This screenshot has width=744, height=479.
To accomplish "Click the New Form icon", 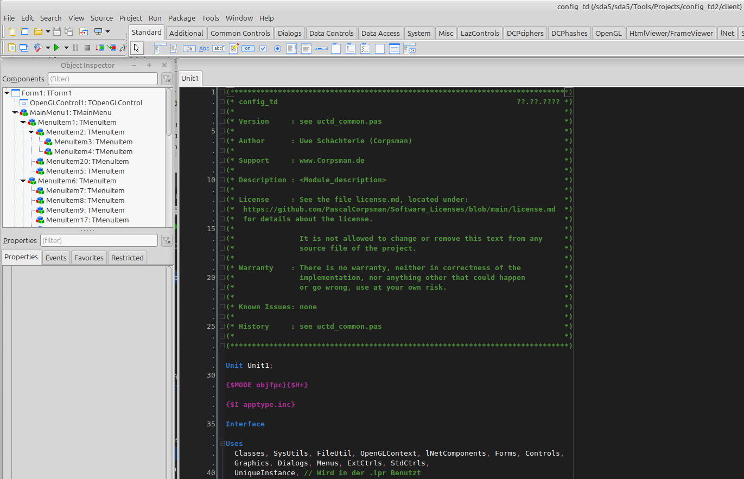I will pos(24,32).
